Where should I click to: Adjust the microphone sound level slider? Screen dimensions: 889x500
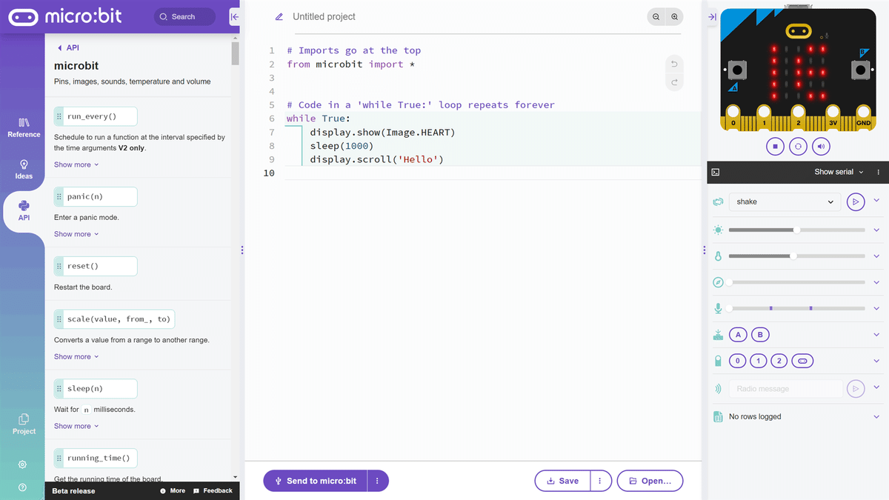click(x=796, y=308)
